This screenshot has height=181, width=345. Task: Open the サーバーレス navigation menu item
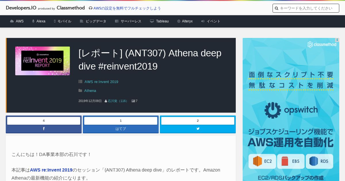131,21
